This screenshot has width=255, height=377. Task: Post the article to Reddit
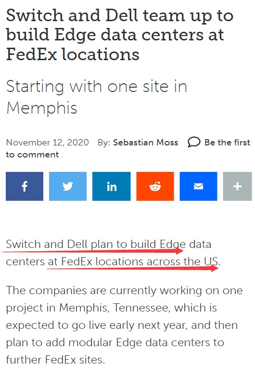point(155,186)
